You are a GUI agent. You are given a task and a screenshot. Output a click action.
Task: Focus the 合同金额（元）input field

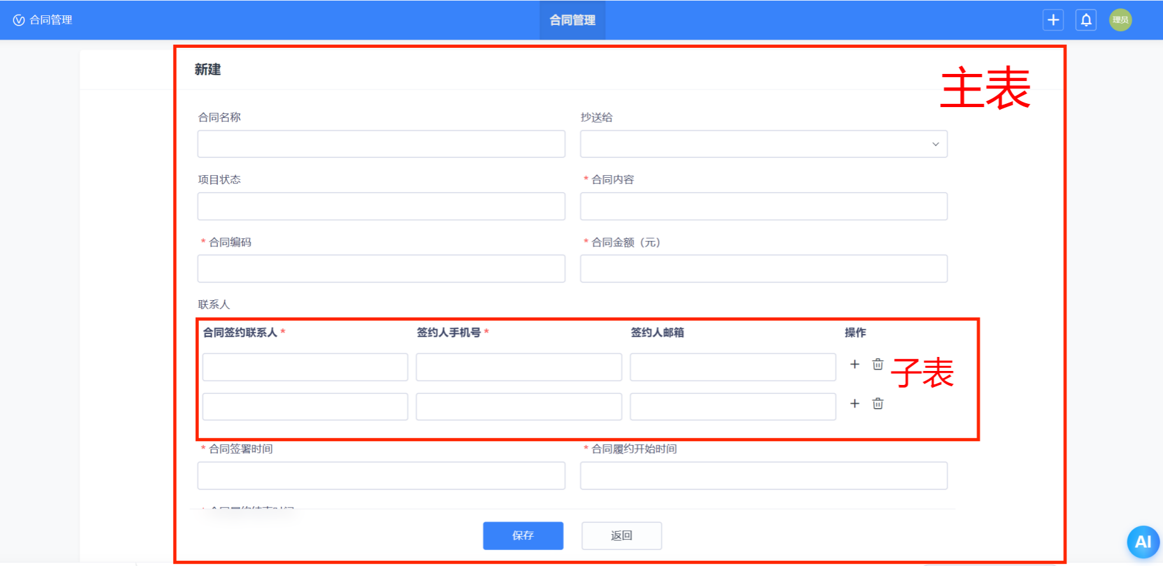[x=763, y=268]
